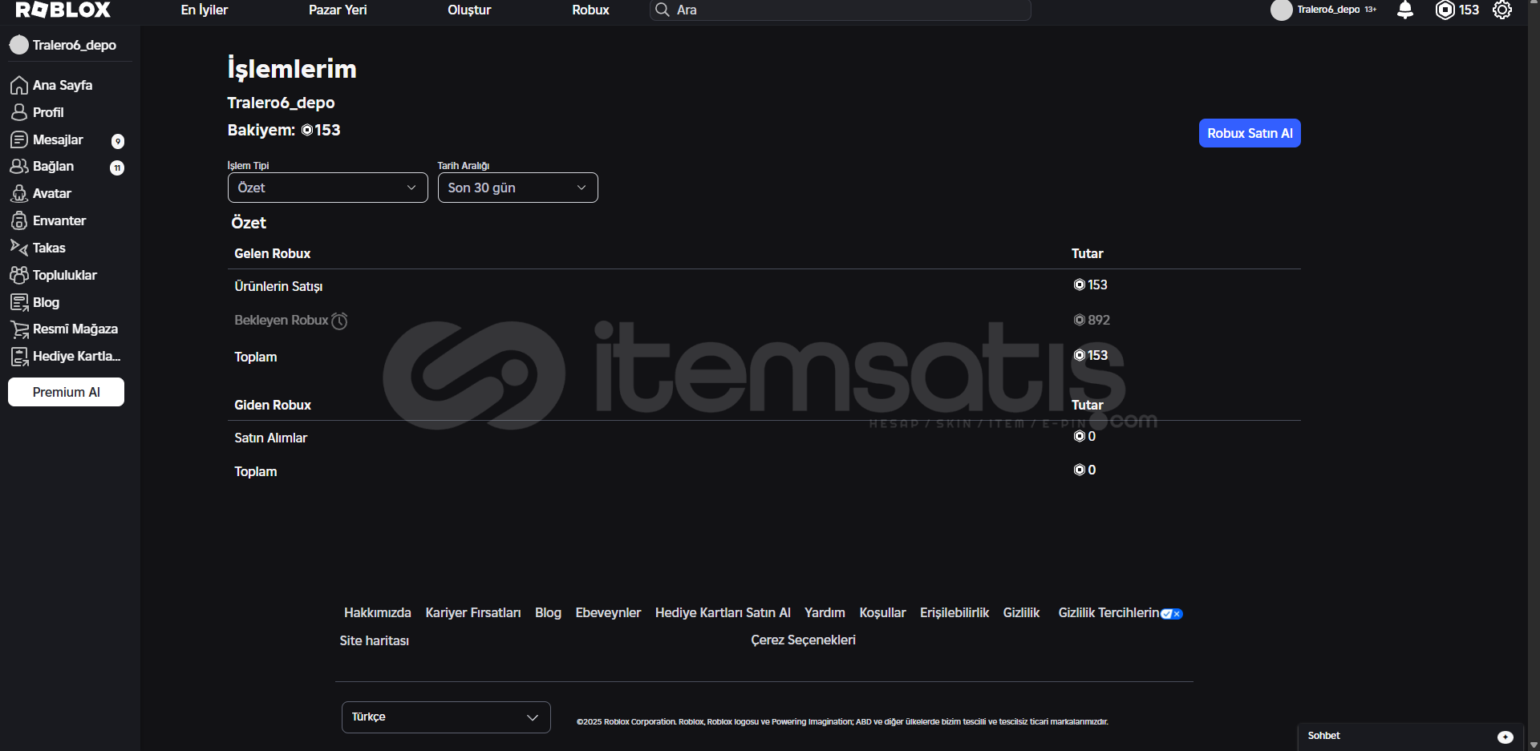Image resolution: width=1540 pixels, height=751 pixels.
Task: Open the Erişilebilirlik footer link
Action: [x=954, y=612]
